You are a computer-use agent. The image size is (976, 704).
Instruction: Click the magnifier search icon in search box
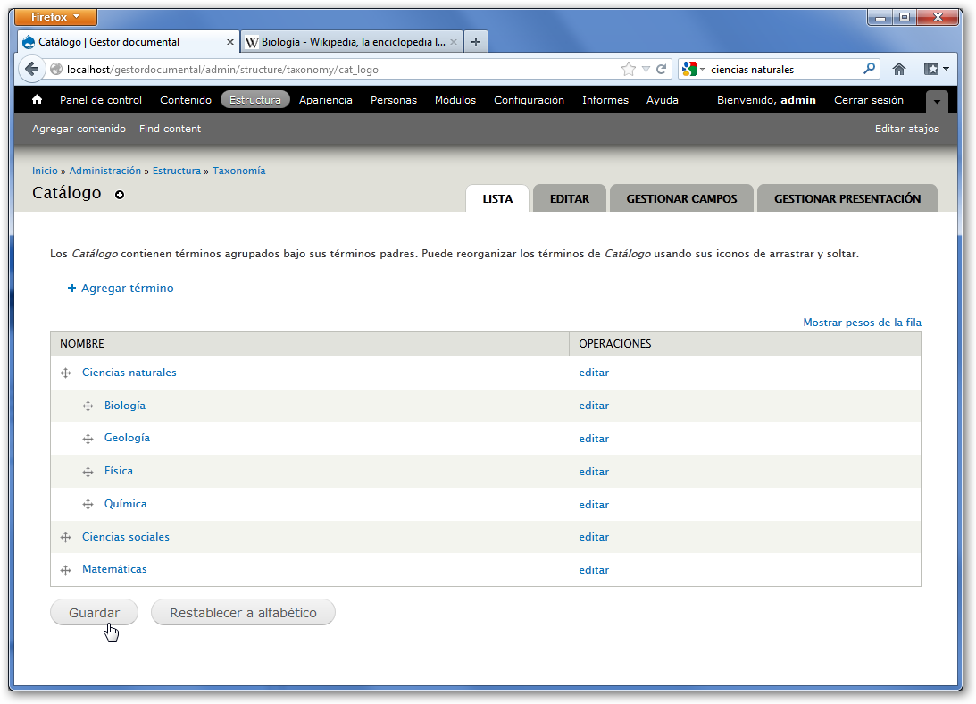point(869,69)
